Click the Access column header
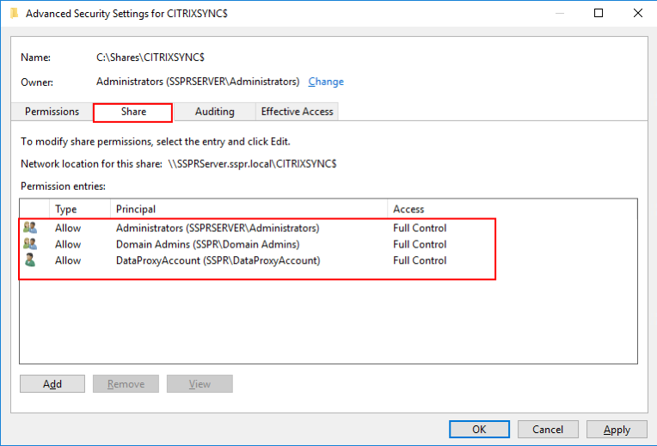 tap(408, 209)
